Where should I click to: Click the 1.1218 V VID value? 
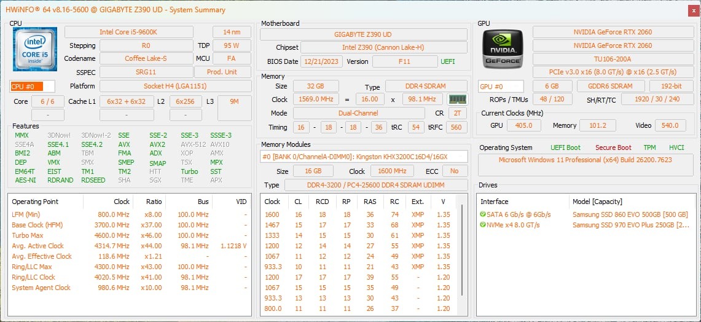(234, 246)
